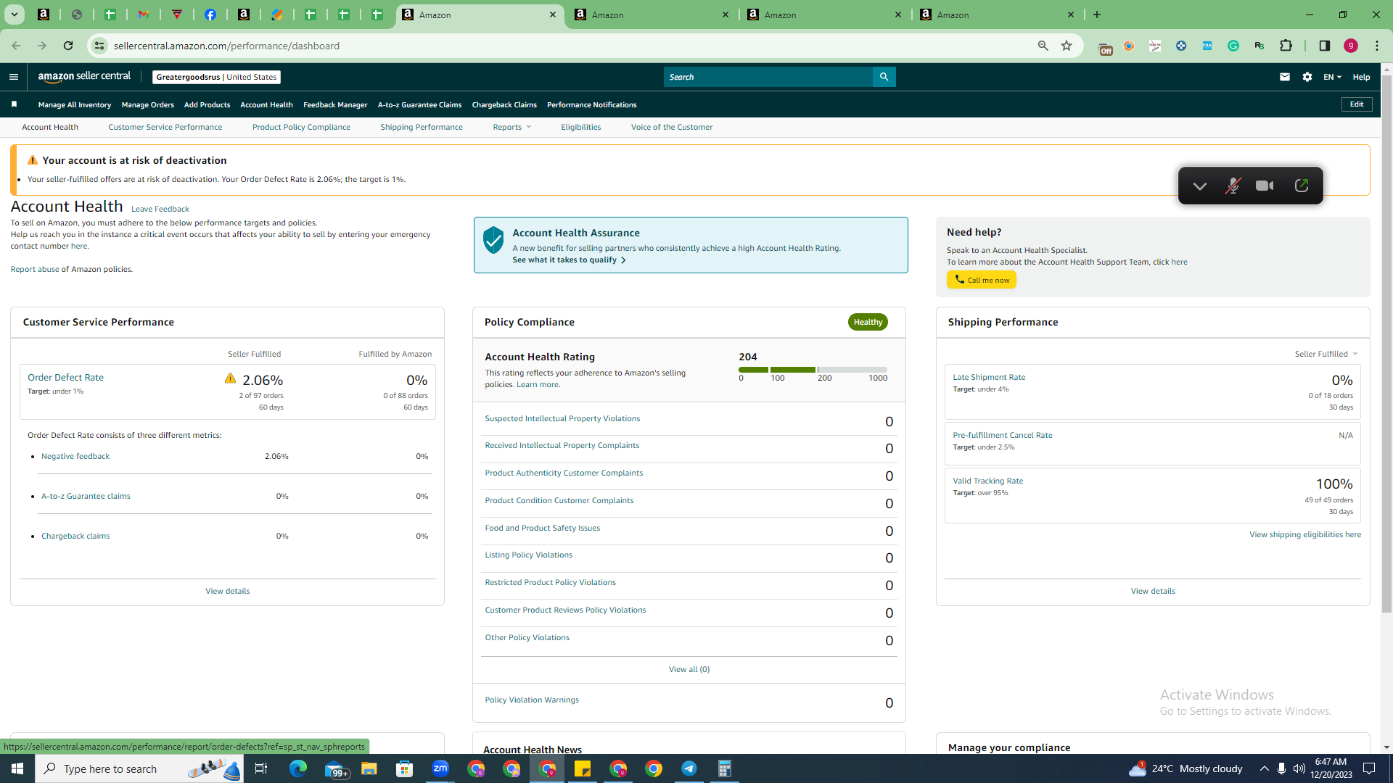Open Zoom from the taskbar

point(440,768)
